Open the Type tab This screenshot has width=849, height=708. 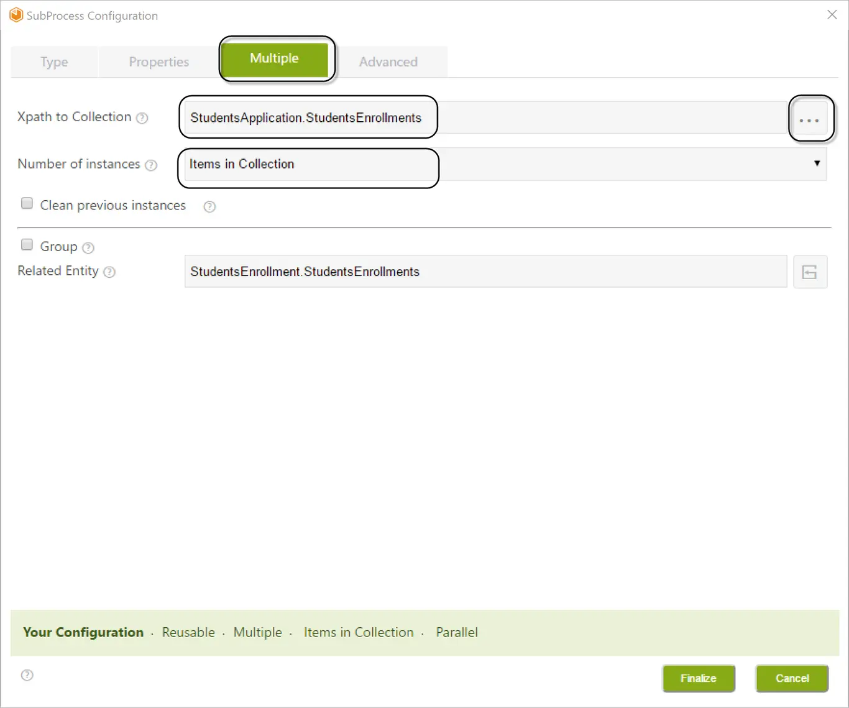click(54, 62)
